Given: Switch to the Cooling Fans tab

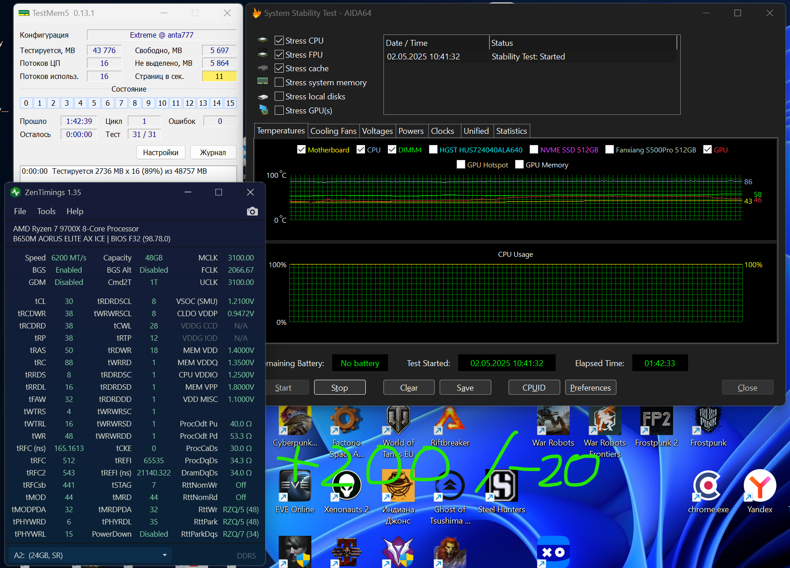Looking at the screenshot, I should pos(334,131).
